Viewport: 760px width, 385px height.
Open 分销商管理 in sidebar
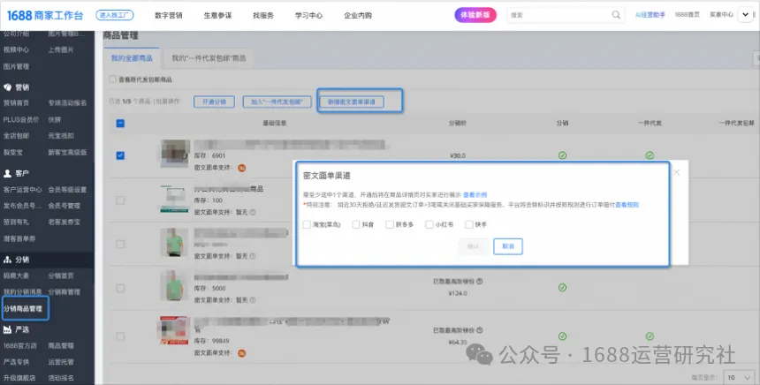tap(64, 292)
